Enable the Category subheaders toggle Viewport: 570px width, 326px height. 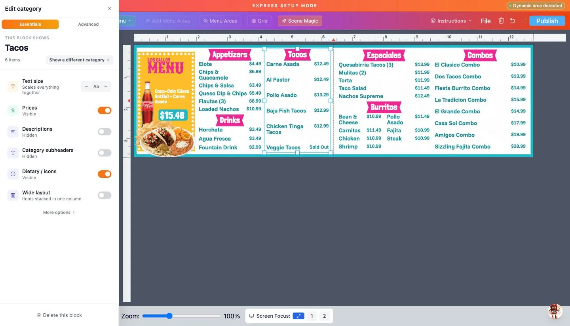(x=104, y=153)
